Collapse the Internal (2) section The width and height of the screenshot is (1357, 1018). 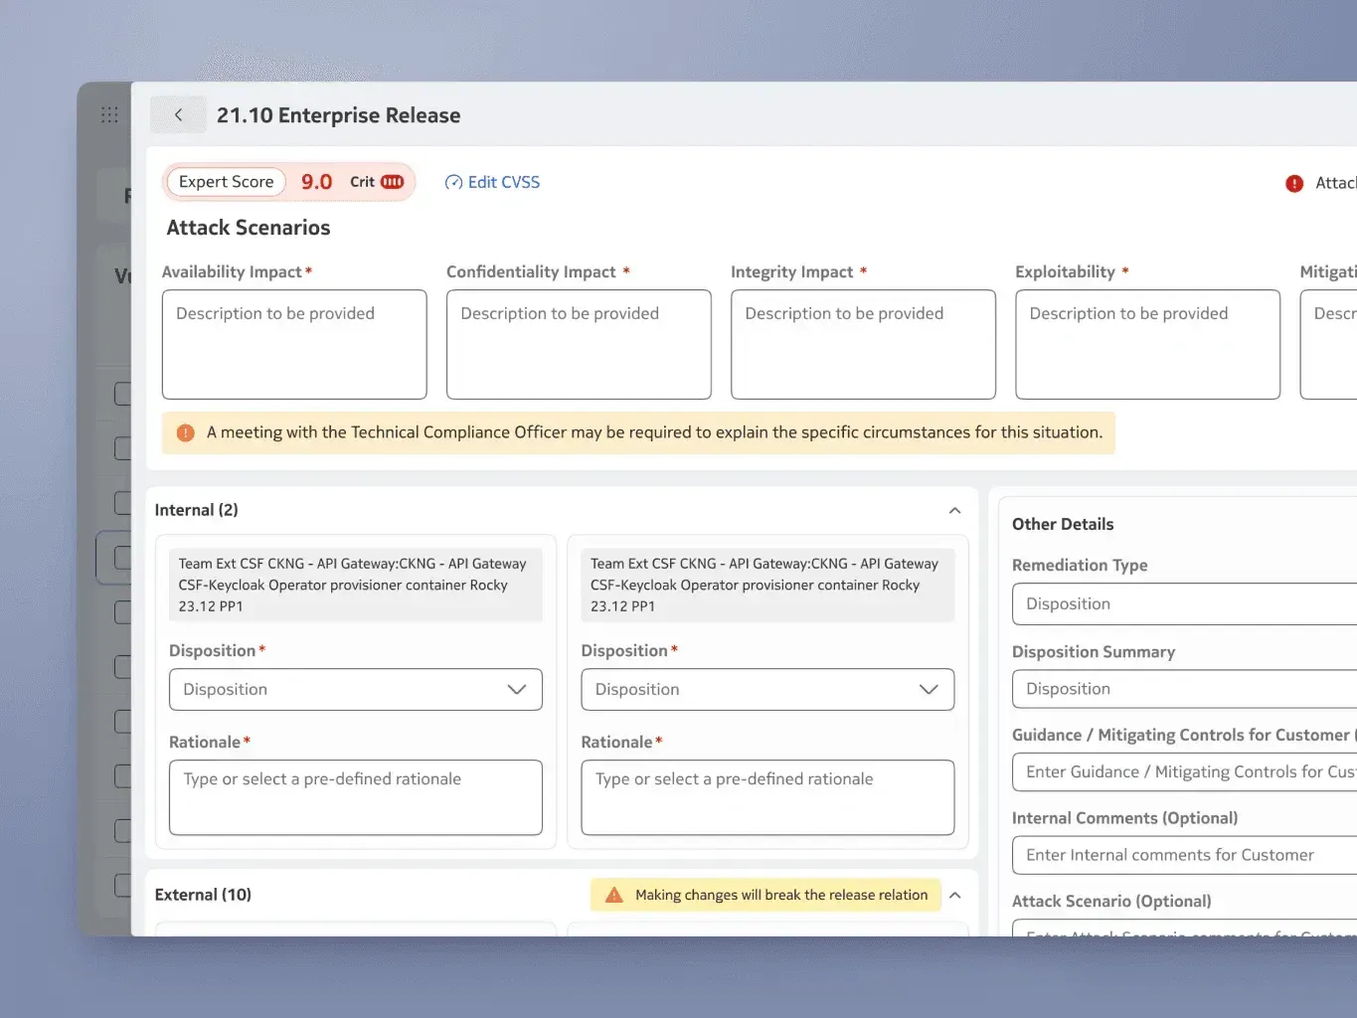(955, 510)
